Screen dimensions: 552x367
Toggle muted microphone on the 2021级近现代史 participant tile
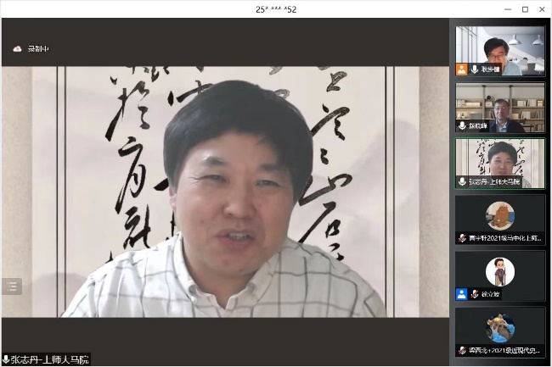point(463,349)
